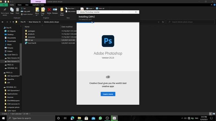This screenshot has height=121, width=216.
Task: Select the products folder
Action: coord(31,34)
